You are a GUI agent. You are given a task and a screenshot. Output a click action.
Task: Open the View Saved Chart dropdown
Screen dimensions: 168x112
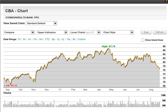point(41,23)
